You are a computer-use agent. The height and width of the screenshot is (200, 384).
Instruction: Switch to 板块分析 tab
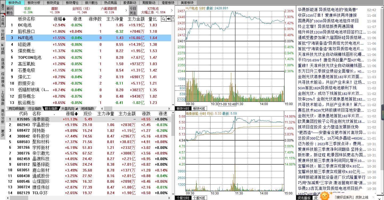pos(34,3)
